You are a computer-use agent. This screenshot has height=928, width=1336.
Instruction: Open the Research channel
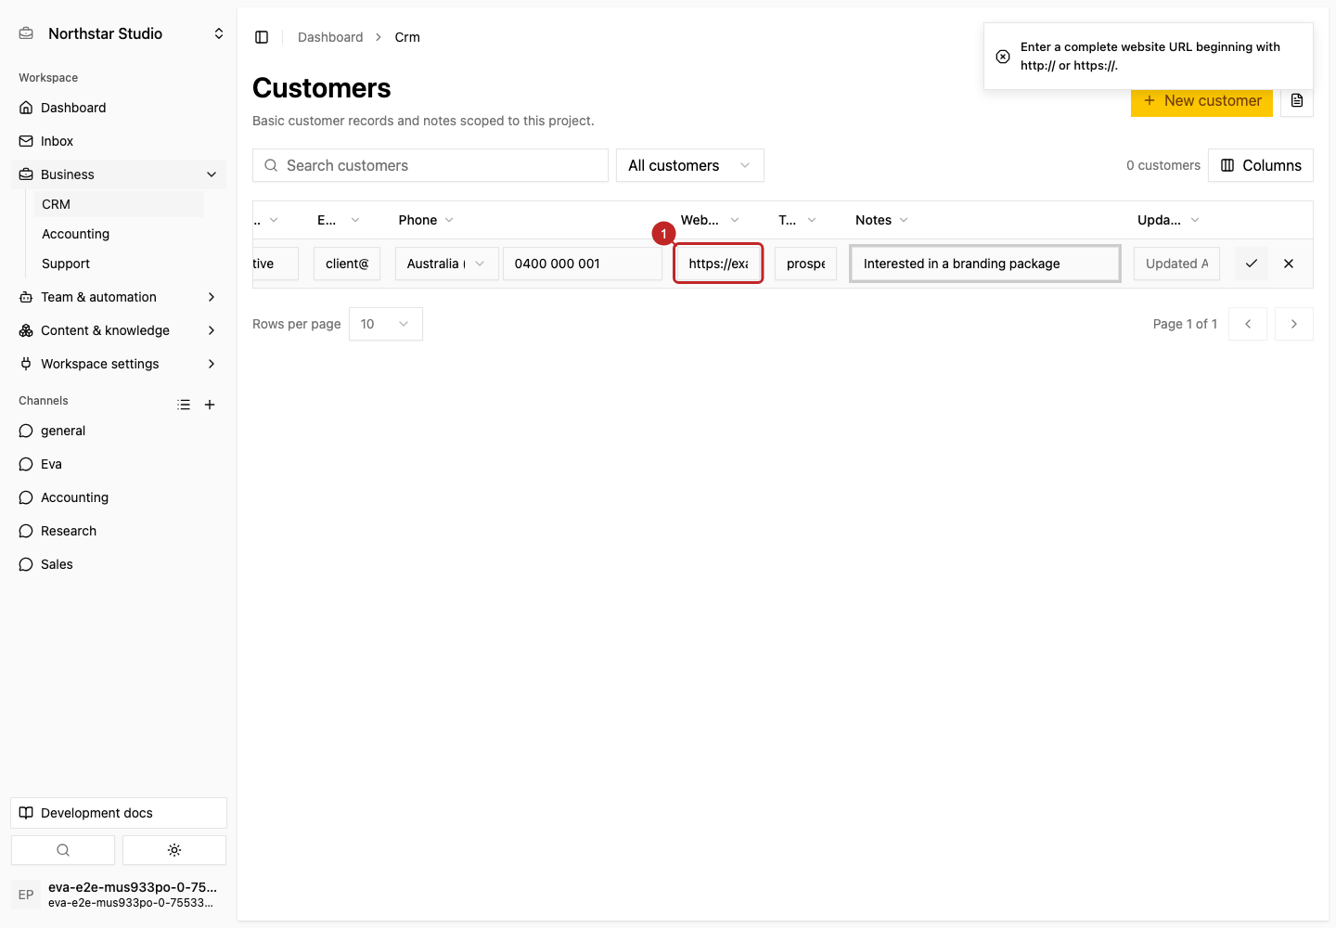[x=119, y=531]
